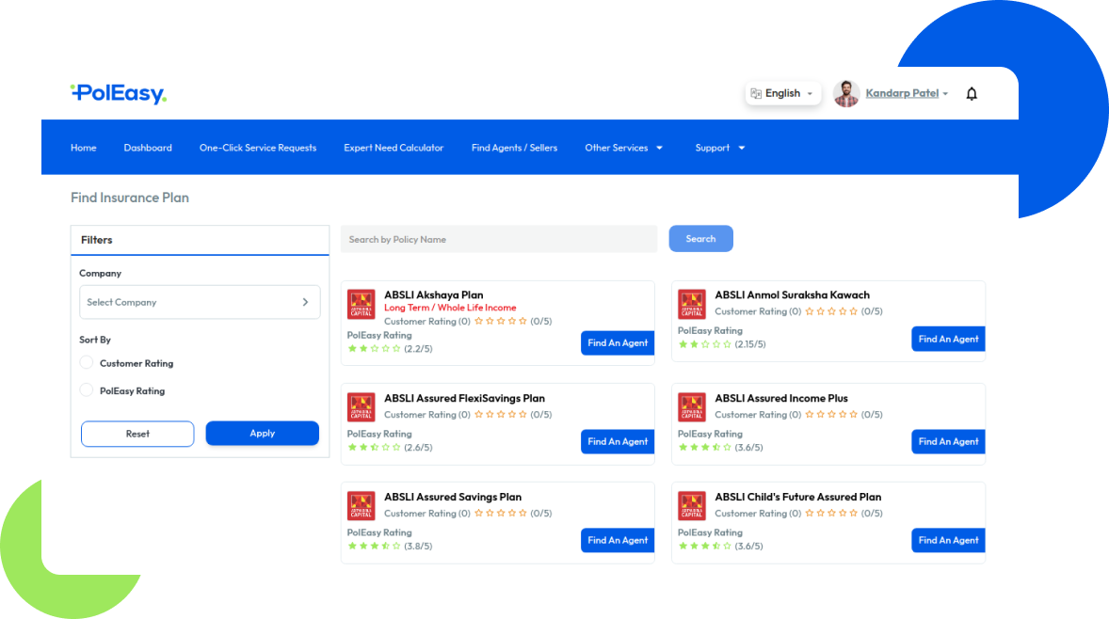Screen dimensions: 1109x619
Task: Click PolEasy rating stars showing 2.15/5
Action: [x=704, y=344]
